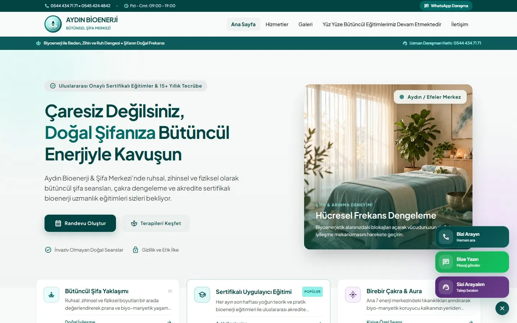Click the clock icon beside working hours

click(126, 6)
